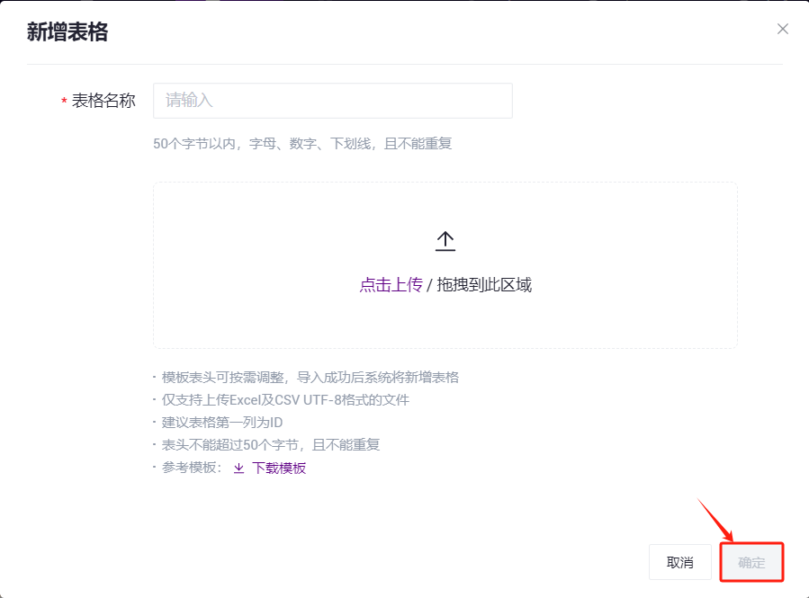The image size is (809, 598).
Task: Click the 参考模板 label
Action: (192, 468)
